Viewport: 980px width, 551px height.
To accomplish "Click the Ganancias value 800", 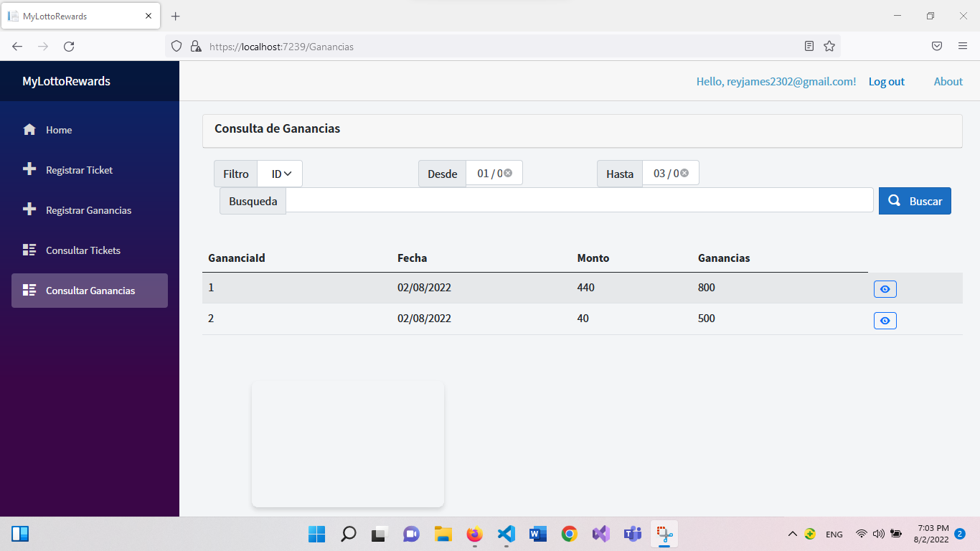I will pyautogui.click(x=707, y=288).
